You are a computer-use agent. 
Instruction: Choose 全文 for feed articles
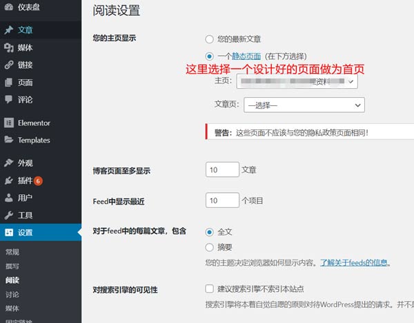point(209,232)
